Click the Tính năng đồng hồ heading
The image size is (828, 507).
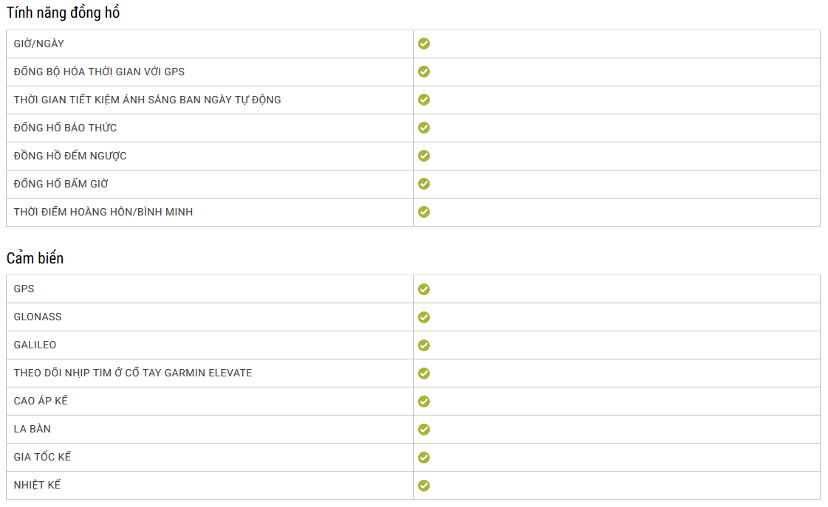[63, 13]
